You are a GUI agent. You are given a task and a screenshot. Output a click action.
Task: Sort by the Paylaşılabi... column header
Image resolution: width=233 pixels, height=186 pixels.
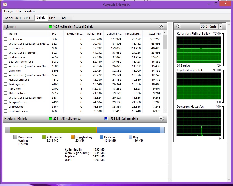tap(133, 34)
